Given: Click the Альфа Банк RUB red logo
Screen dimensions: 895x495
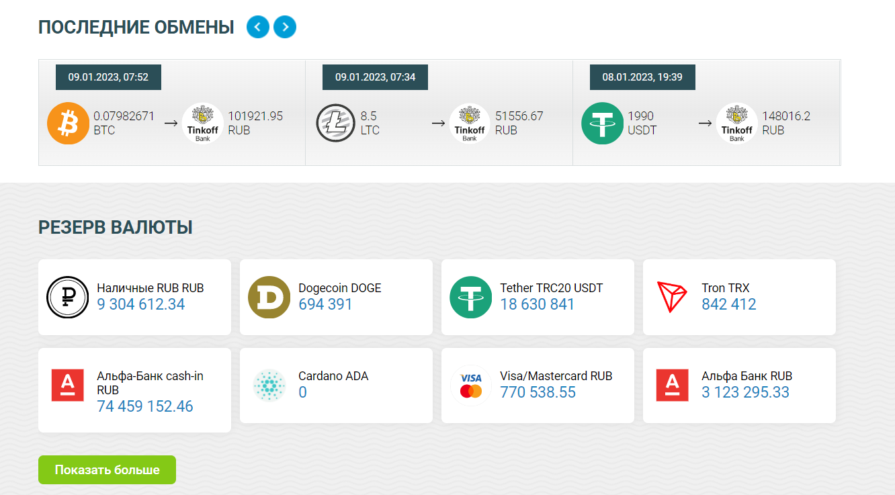Looking at the screenshot, I should click(672, 386).
